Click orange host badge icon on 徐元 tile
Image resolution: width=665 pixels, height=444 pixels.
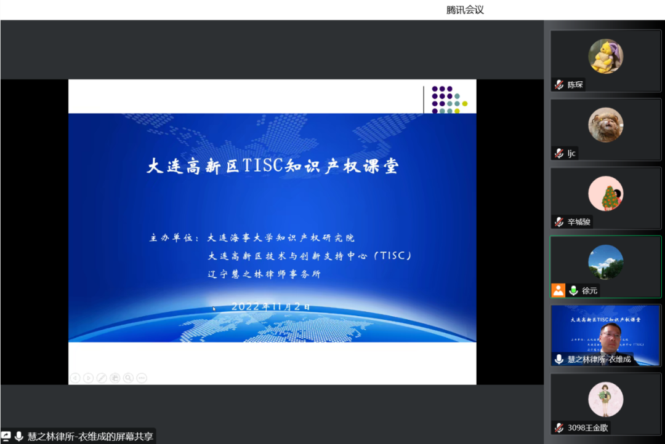tap(558, 291)
